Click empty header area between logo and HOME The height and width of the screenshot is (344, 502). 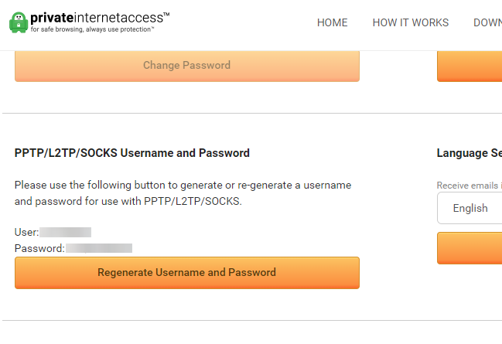(244, 22)
